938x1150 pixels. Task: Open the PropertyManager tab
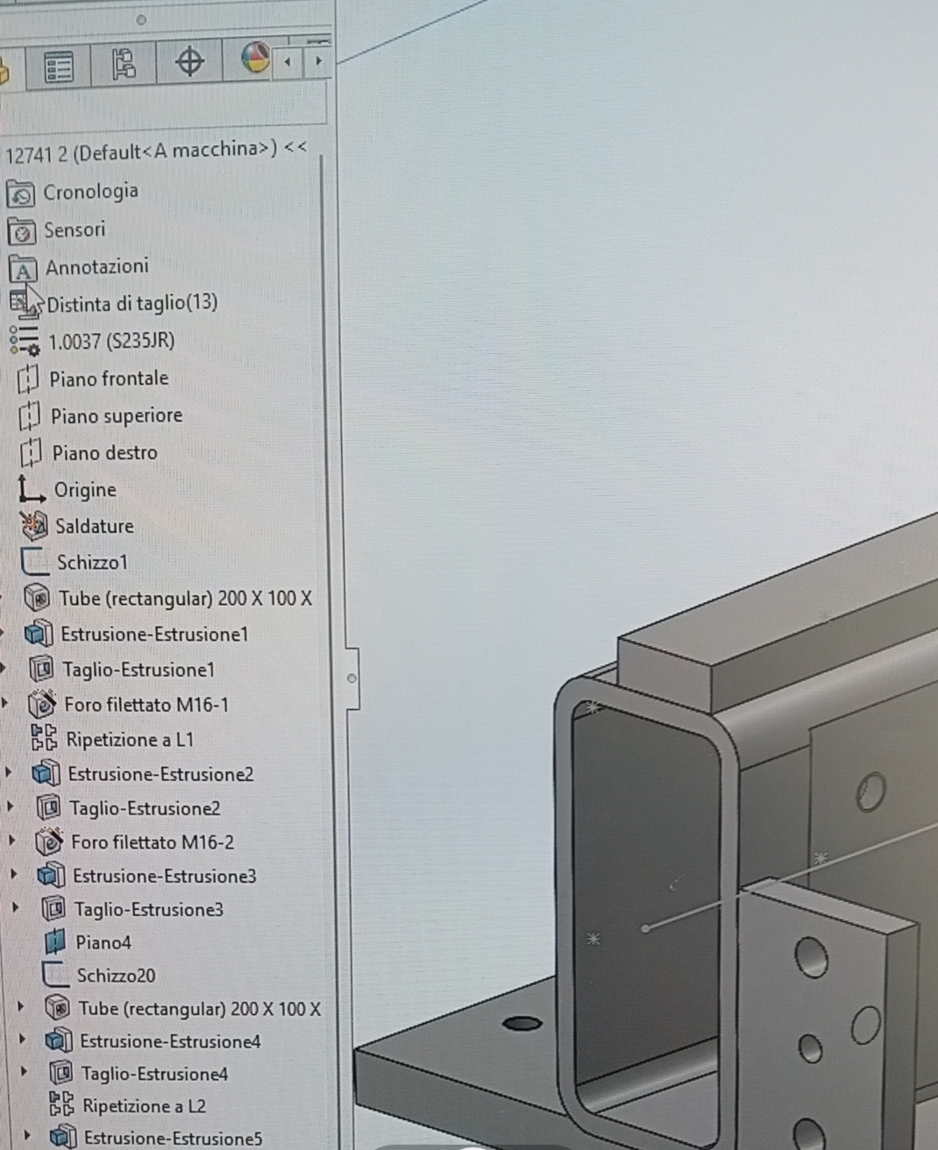59,67
